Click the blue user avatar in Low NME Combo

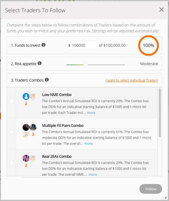point(26,96)
